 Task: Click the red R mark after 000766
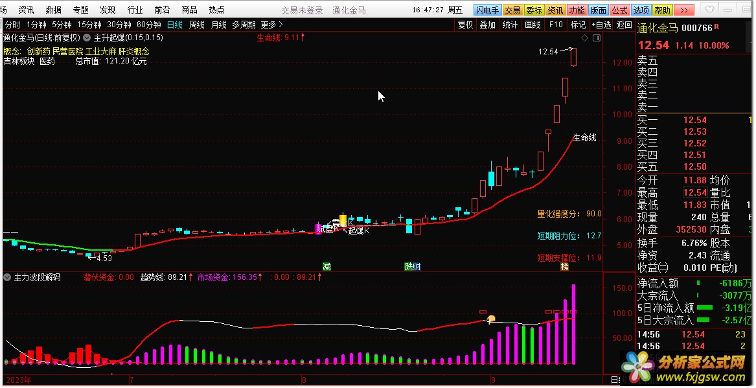coord(716,27)
